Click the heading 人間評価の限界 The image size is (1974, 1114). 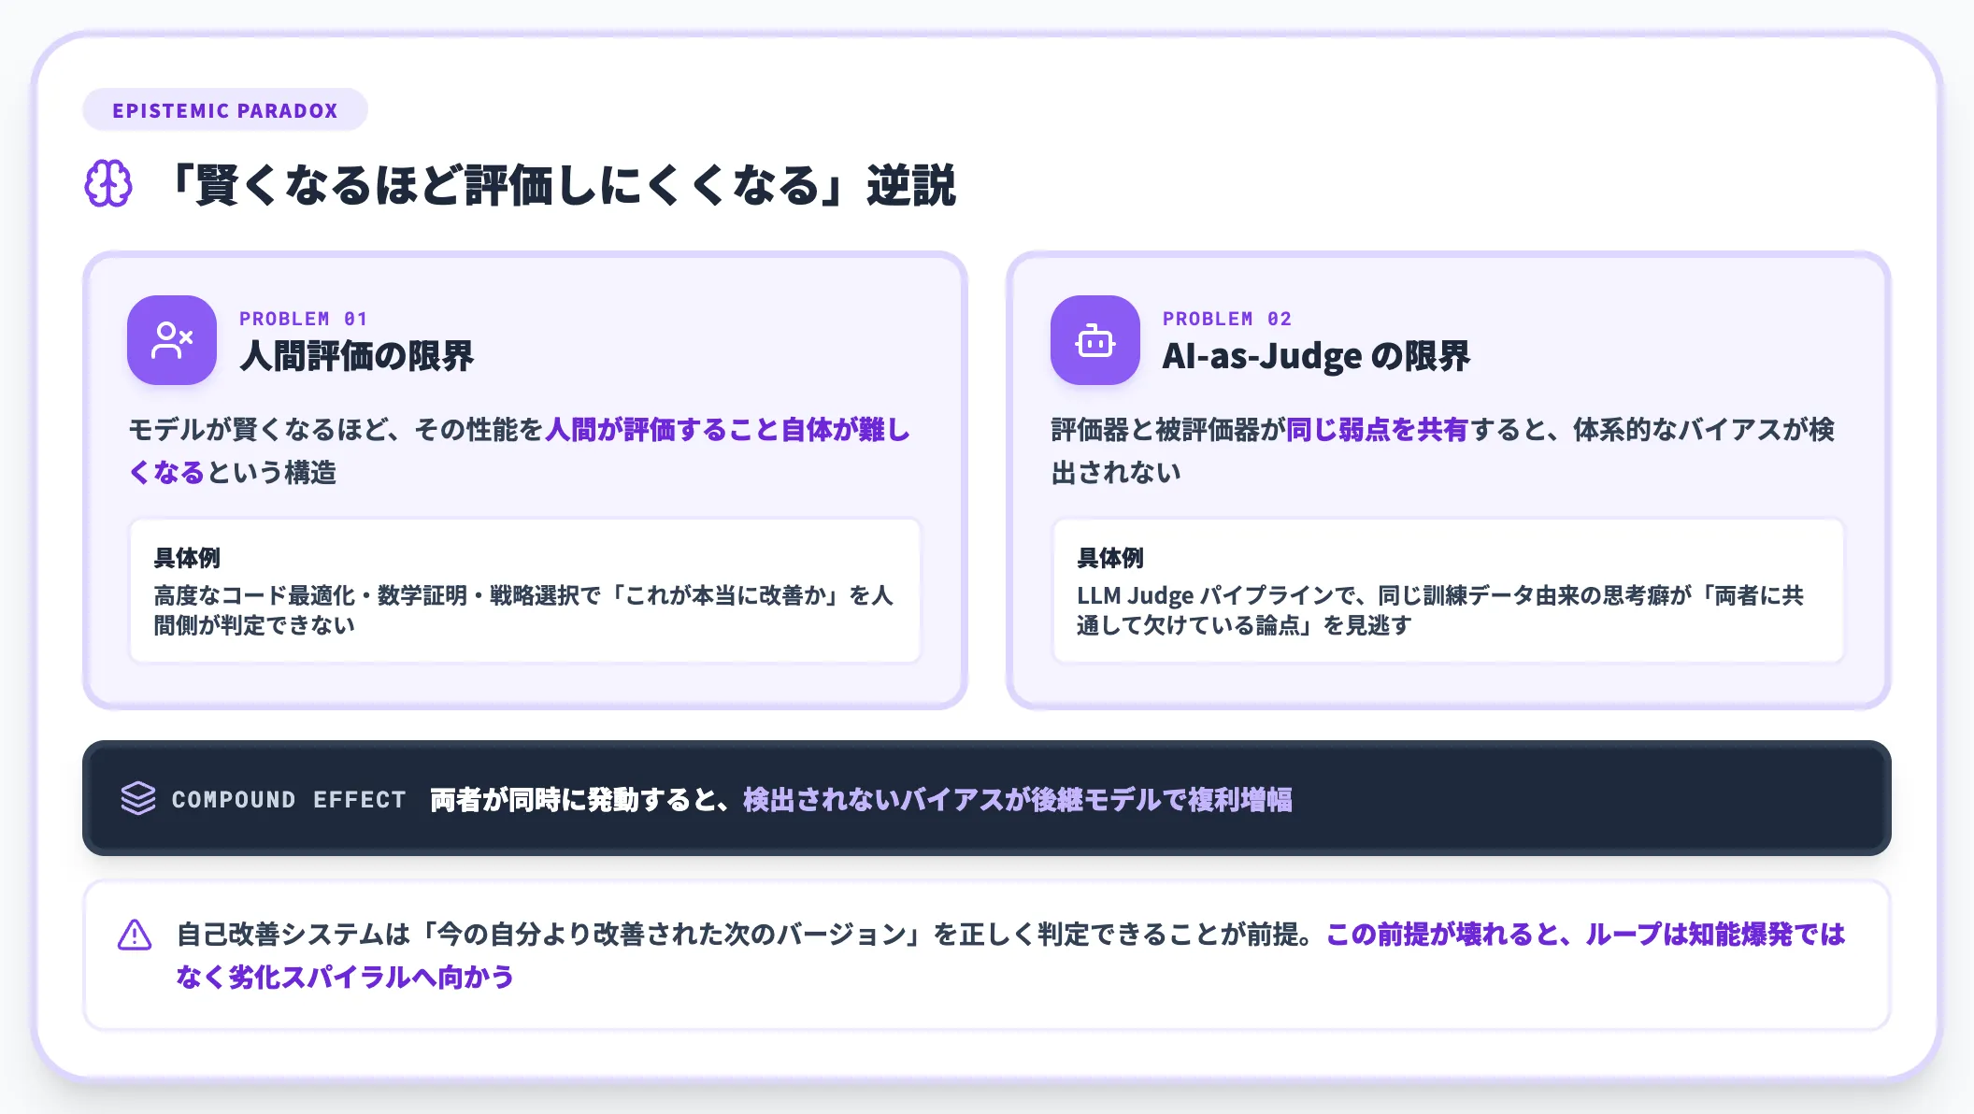click(x=356, y=356)
